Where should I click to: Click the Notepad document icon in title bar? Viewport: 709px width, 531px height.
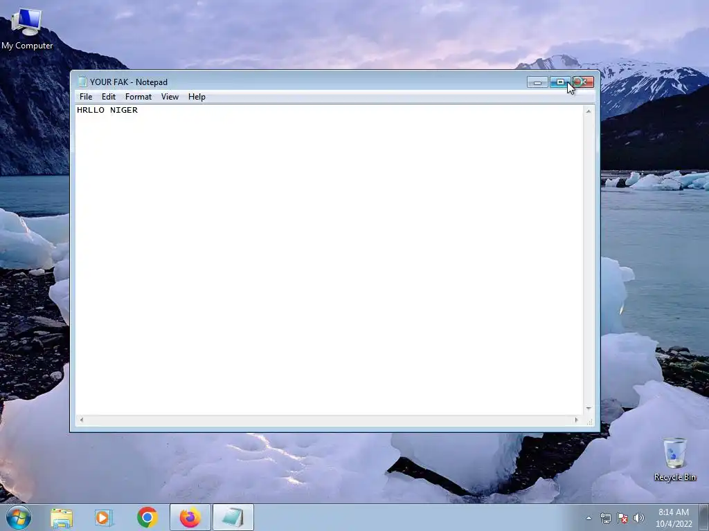tap(82, 82)
